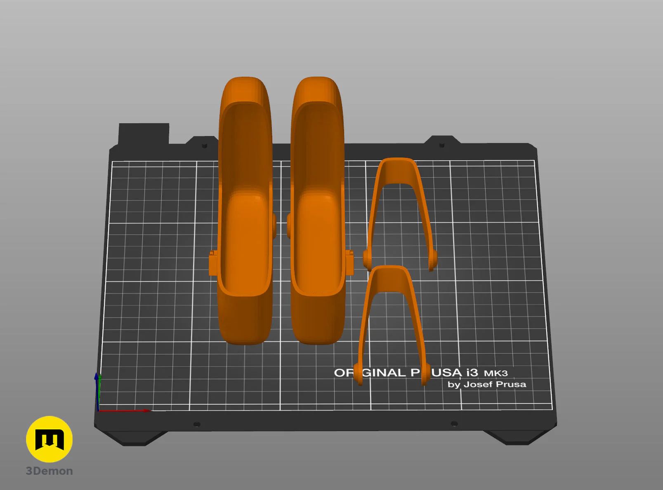Click the blue Z axis arrow
663x490 pixels.
(x=97, y=392)
